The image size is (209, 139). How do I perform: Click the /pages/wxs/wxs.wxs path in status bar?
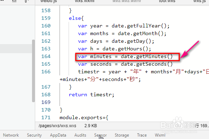tap(57, 126)
